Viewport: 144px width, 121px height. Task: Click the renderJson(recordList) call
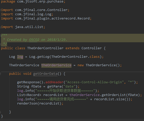pyautogui.click(x=39, y=103)
